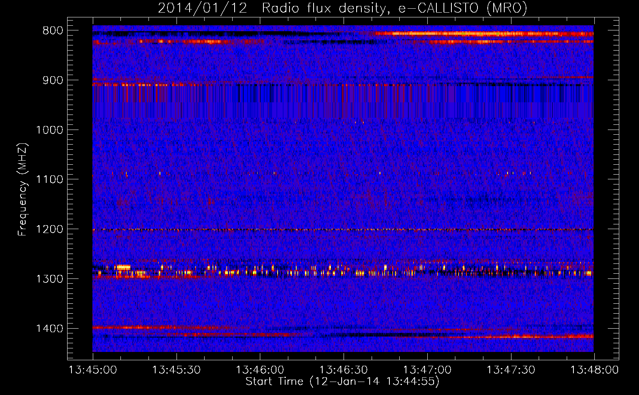The height and width of the screenshot is (395, 639).
Task: Click the 13:46:00 time tick label
Action: pyautogui.click(x=260, y=370)
